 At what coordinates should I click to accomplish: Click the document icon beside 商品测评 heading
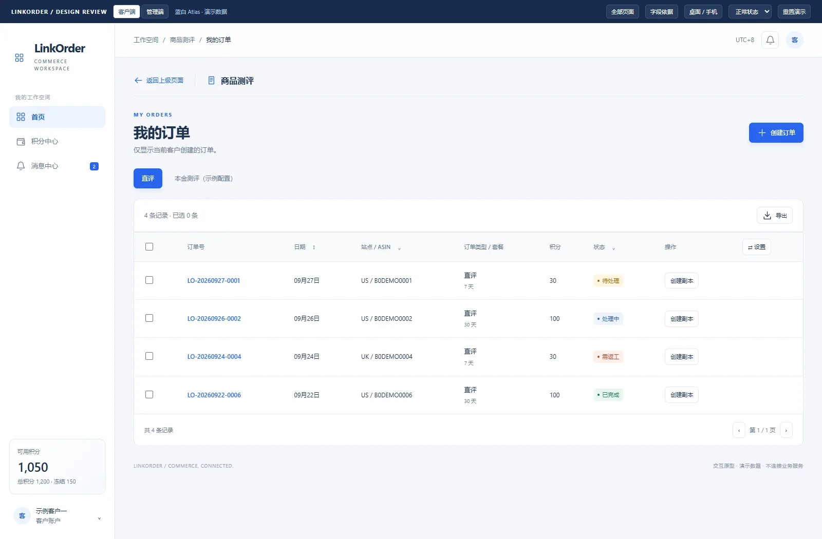(211, 81)
